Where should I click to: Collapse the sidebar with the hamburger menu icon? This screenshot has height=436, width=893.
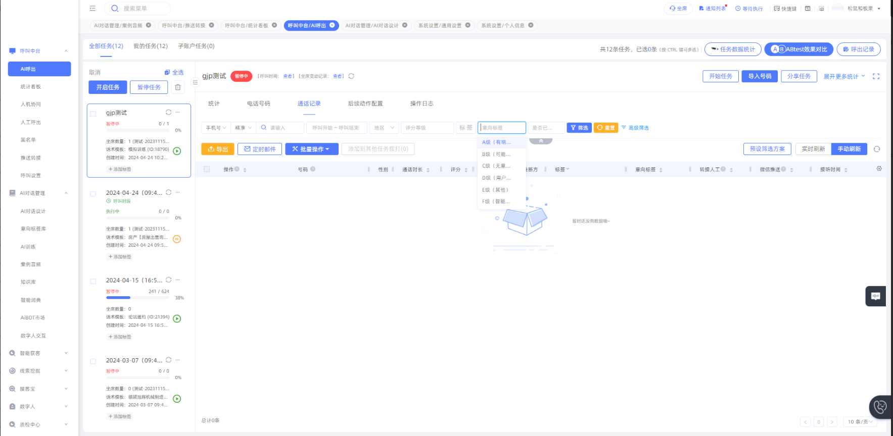92,8
